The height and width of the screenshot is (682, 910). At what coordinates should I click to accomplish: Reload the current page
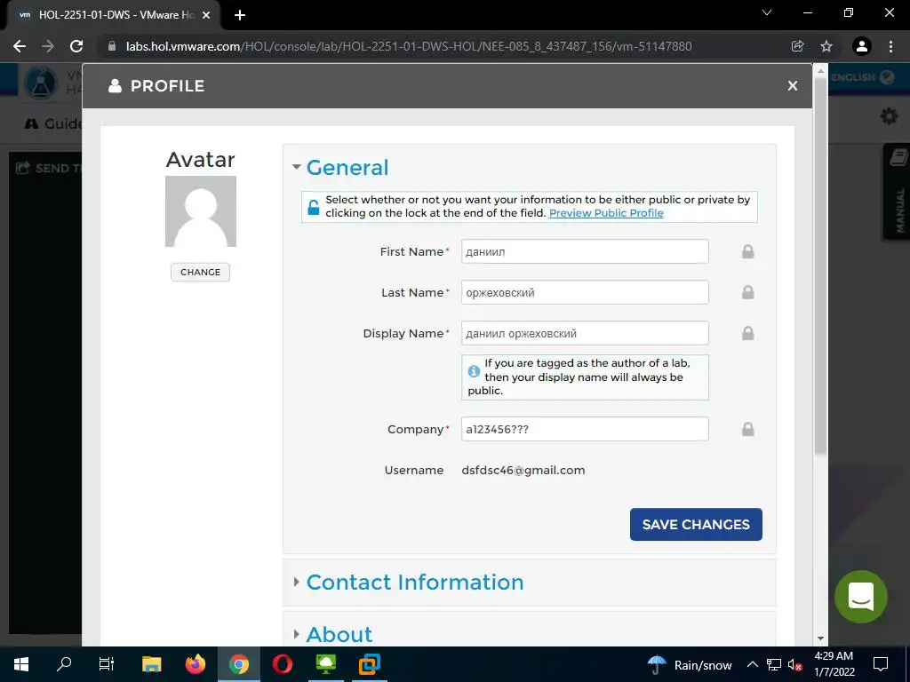pos(76,46)
